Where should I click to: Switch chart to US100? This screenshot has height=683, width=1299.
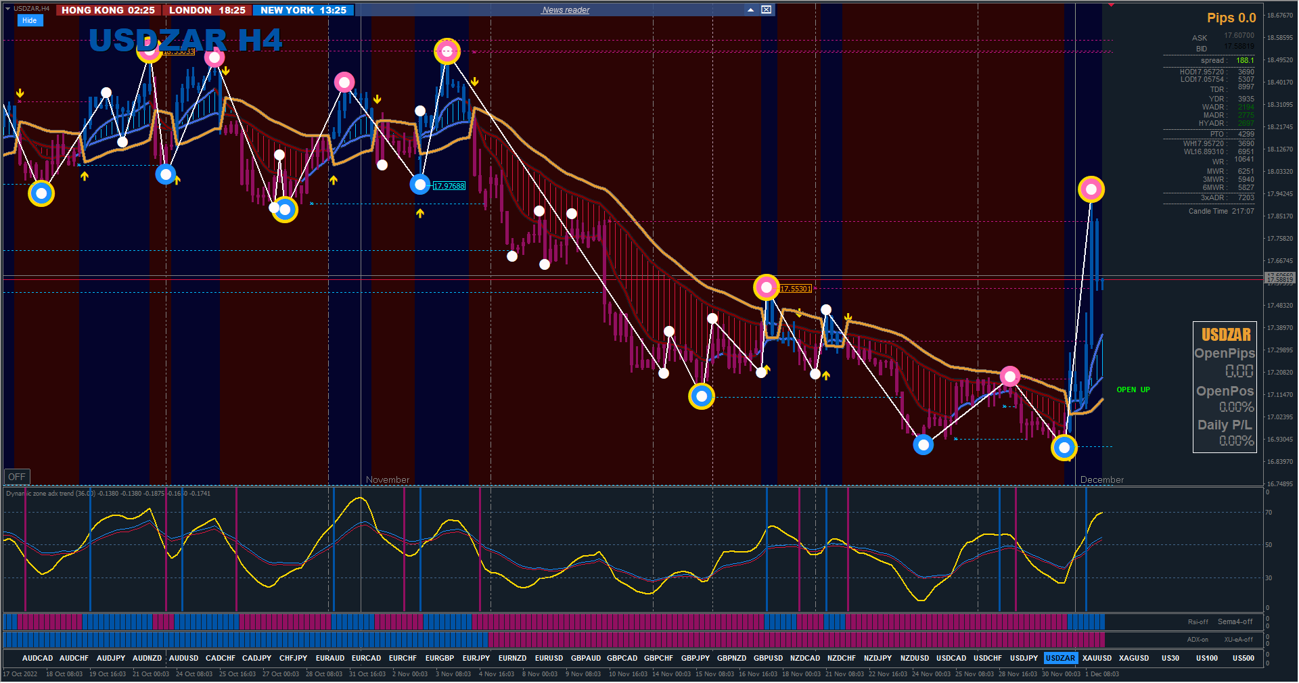(1206, 658)
